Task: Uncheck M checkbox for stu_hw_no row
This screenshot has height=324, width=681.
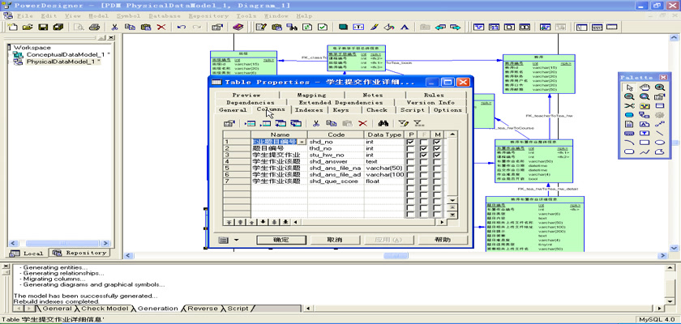Action: point(437,155)
